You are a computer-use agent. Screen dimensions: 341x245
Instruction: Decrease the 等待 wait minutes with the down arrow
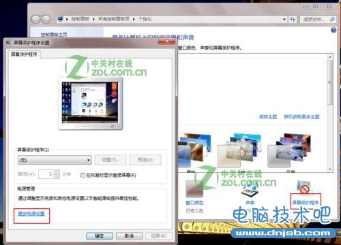click(57, 176)
